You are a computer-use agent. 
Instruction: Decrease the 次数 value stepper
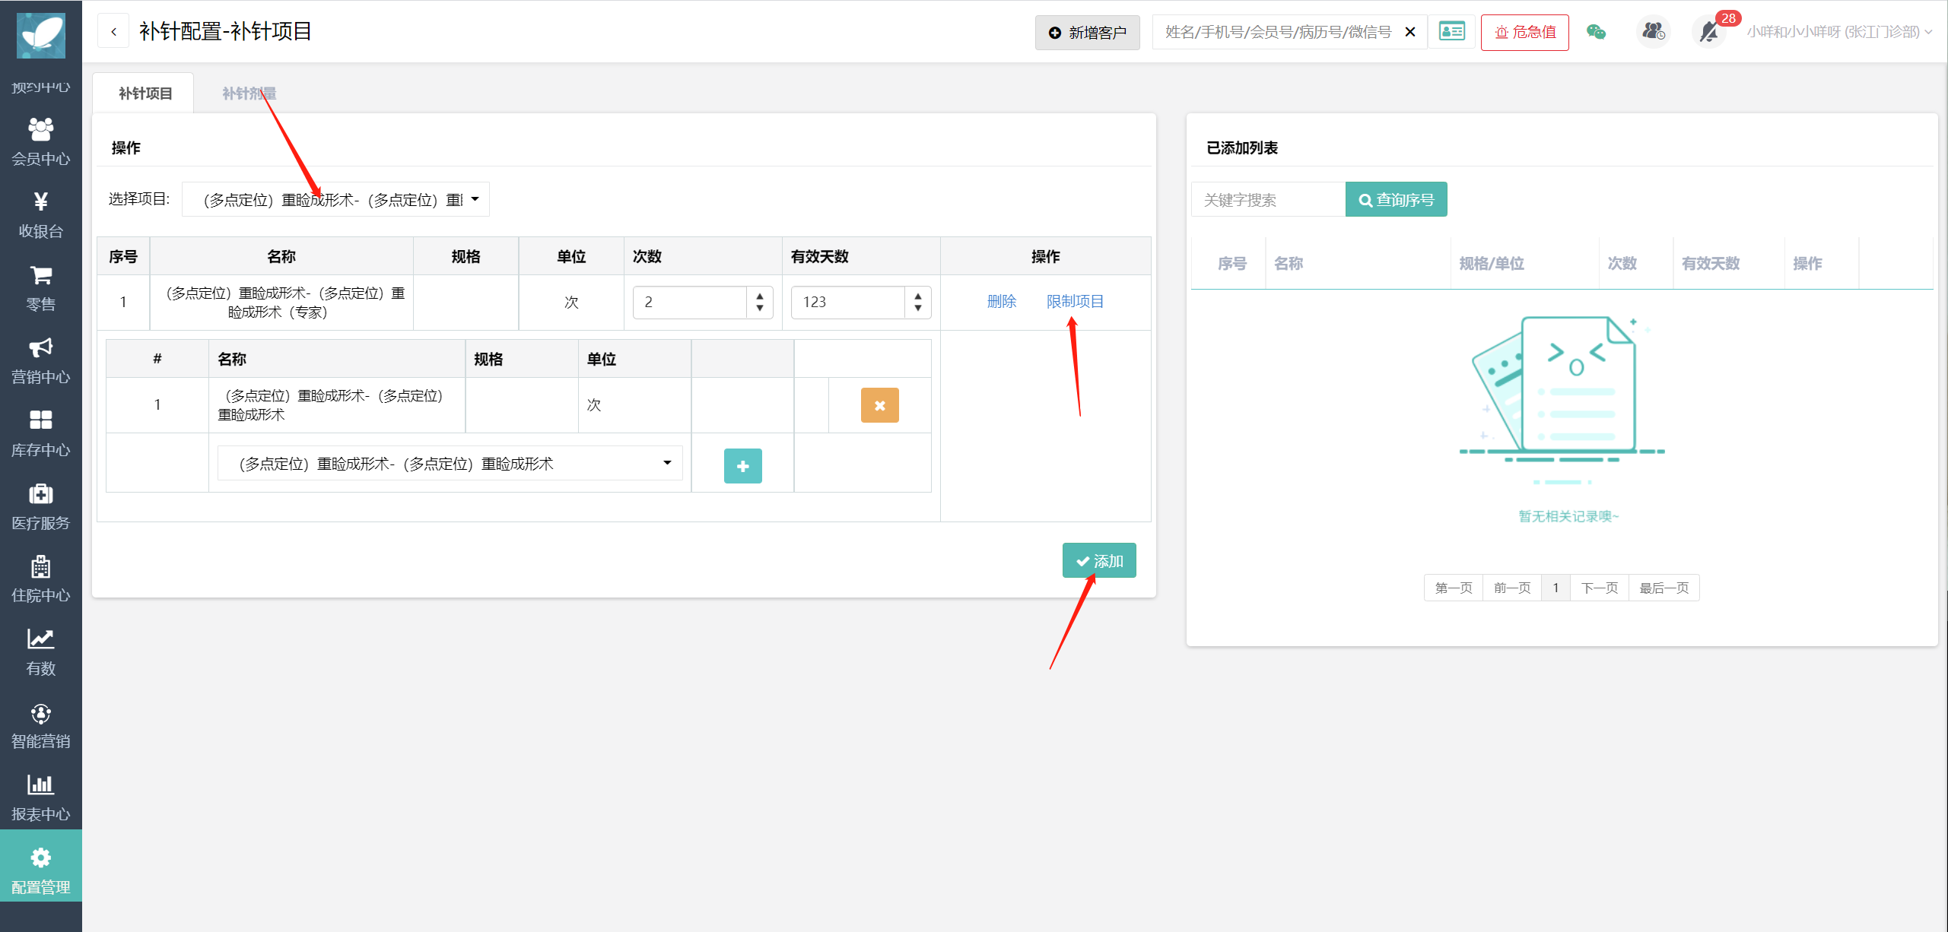[x=760, y=308]
